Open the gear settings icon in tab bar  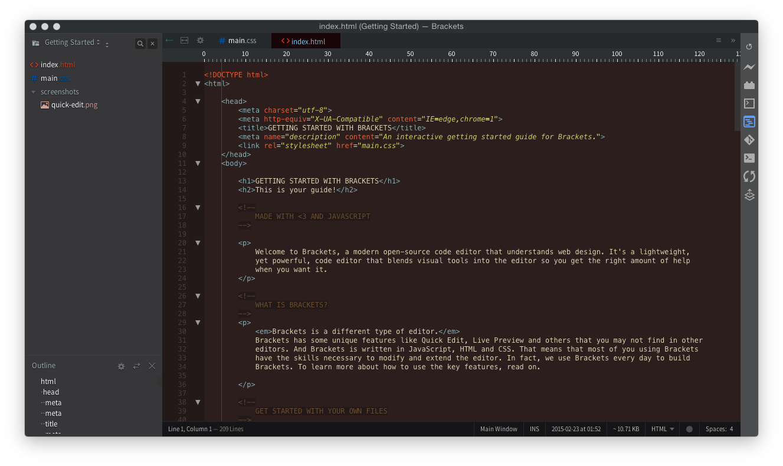[x=200, y=41]
